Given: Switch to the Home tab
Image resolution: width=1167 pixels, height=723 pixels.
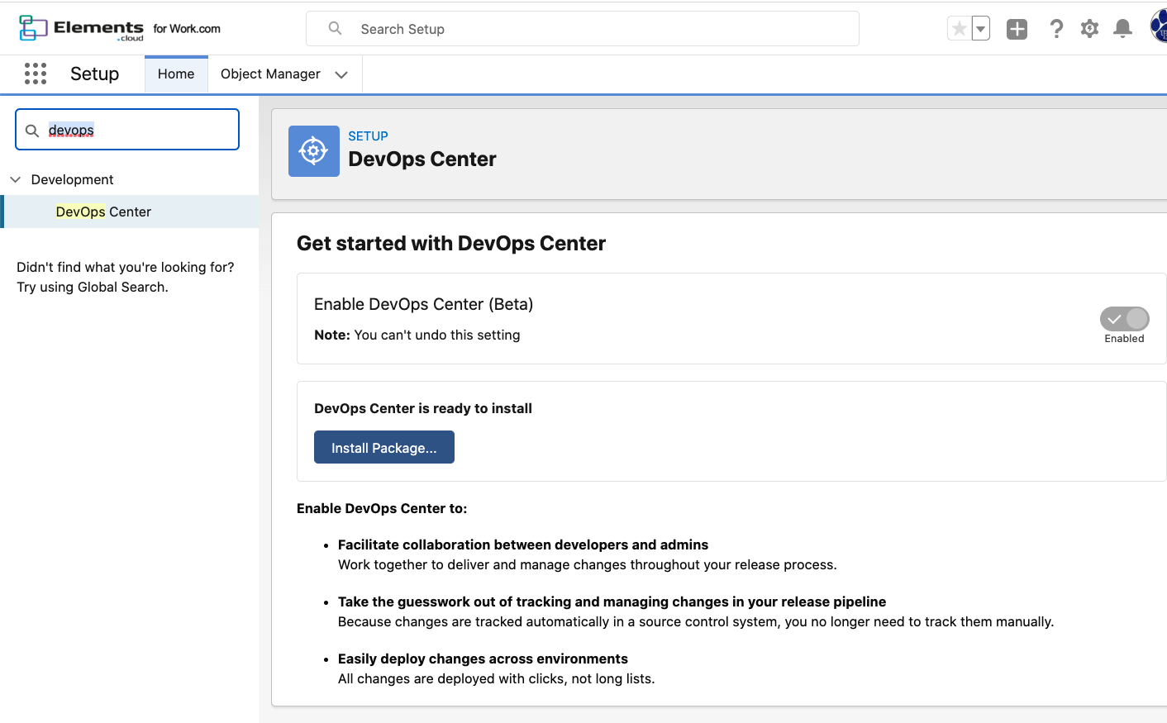Looking at the screenshot, I should pyautogui.click(x=176, y=74).
